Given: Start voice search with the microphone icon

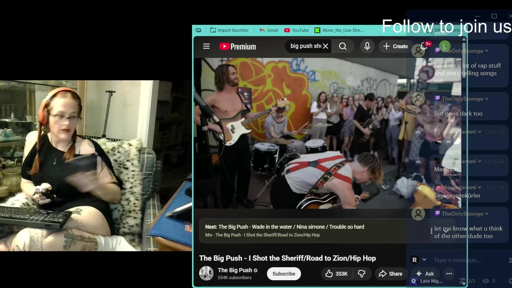Looking at the screenshot, I should pyautogui.click(x=367, y=46).
